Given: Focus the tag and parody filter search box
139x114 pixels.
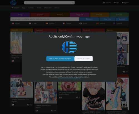Looking at the screenshot, I should coord(45,19).
